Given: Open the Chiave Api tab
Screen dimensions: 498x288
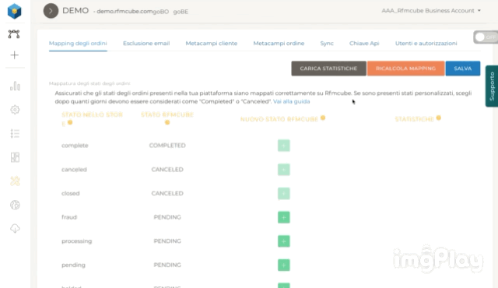Looking at the screenshot, I should point(364,43).
